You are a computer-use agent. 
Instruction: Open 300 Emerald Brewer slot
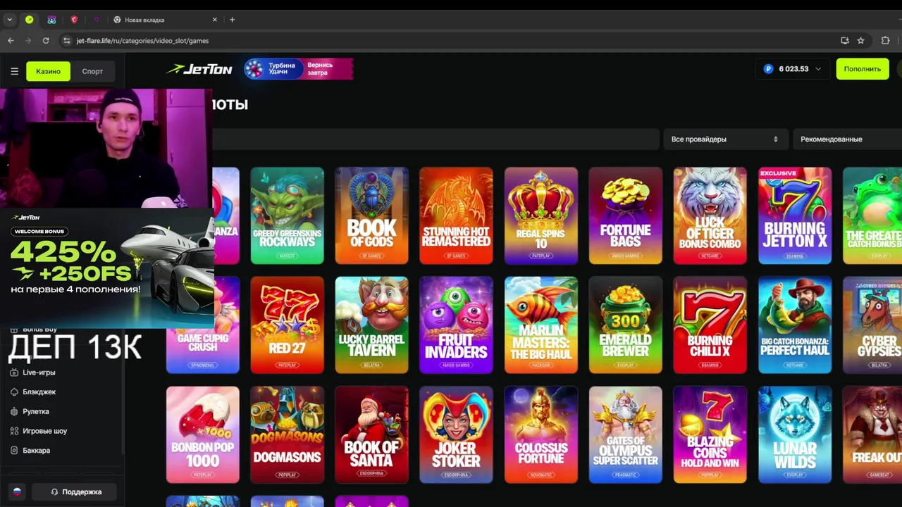click(x=626, y=325)
